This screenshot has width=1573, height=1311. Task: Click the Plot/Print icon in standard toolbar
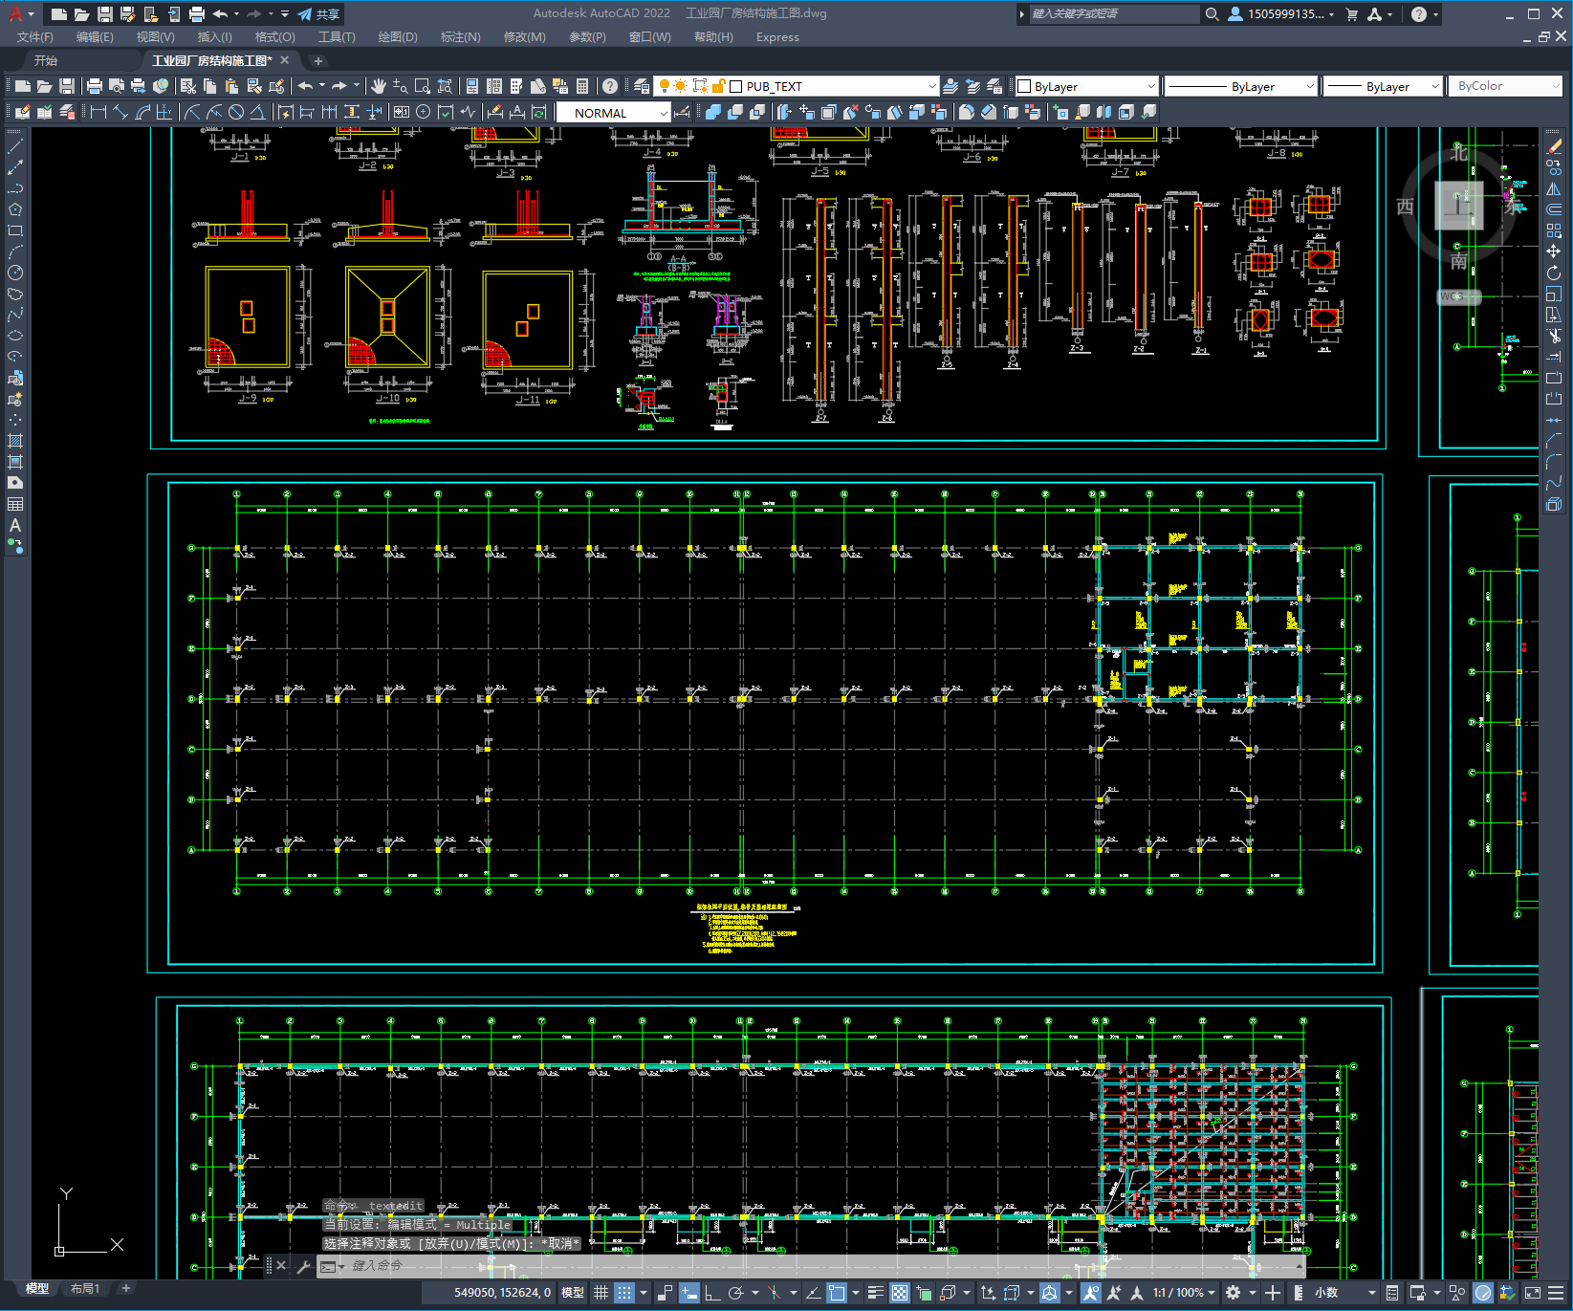[x=94, y=86]
